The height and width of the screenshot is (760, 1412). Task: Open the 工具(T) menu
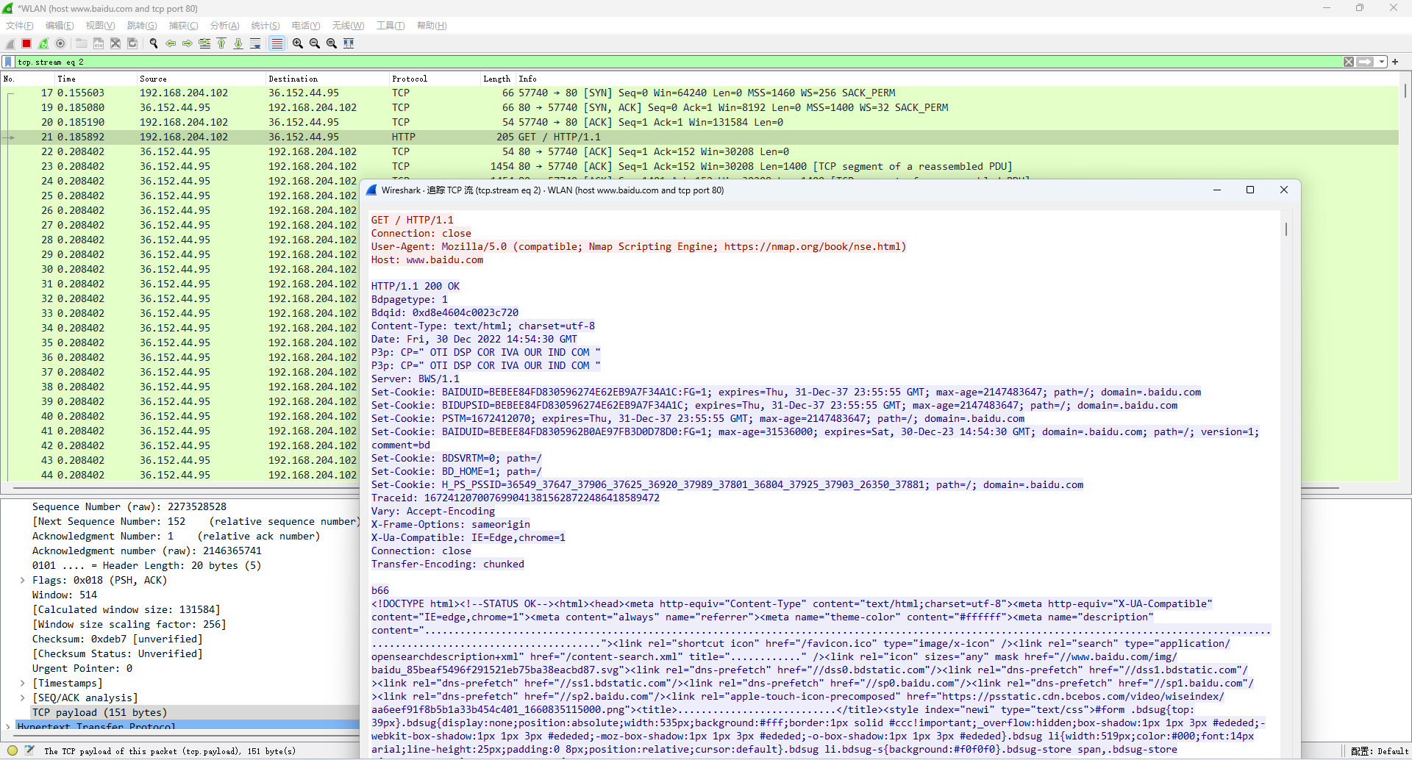(x=391, y=26)
